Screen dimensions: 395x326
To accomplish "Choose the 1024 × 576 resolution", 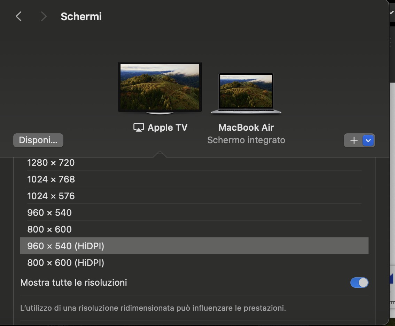I will [x=194, y=196].
